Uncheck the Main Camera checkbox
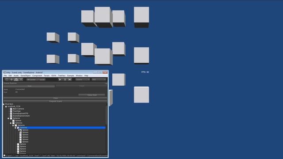Screen dimensions: 283x159 pyautogui.click(x=11, y=109)
